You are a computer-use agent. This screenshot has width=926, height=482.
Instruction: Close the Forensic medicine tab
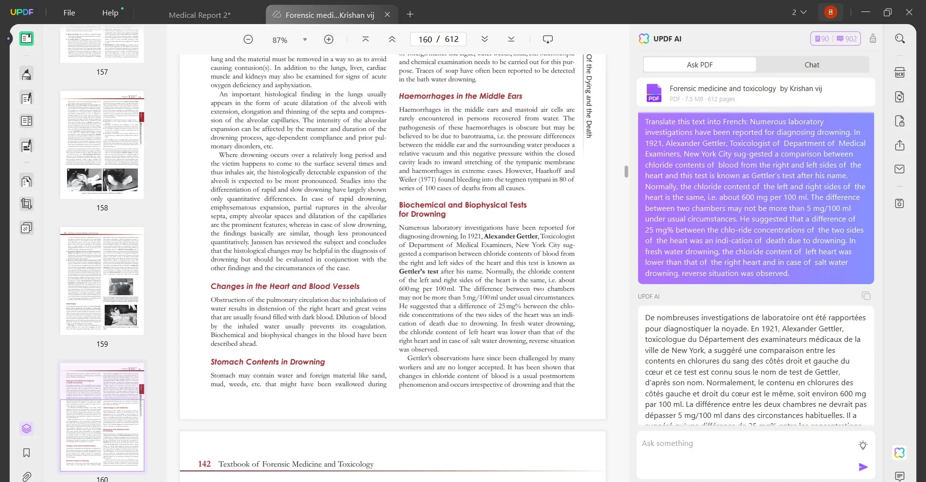[x=387, y=15]
